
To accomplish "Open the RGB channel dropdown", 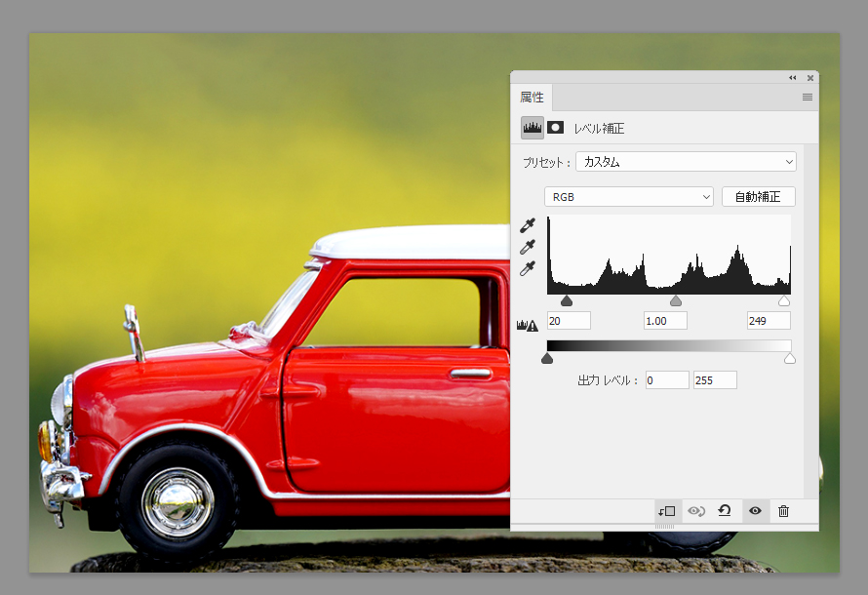I will [629, 196].
